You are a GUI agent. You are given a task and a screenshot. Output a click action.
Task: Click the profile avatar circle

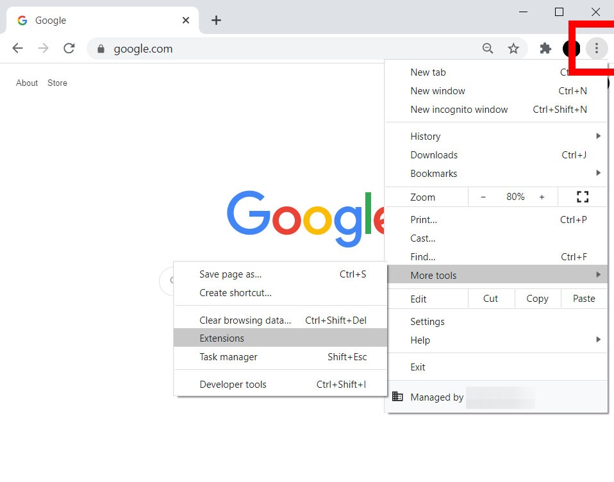click(x=570, y=48)
